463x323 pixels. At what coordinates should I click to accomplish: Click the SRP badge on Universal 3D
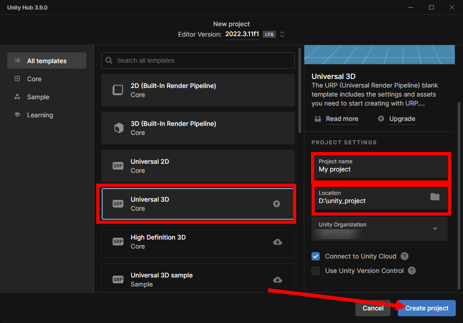118,203
